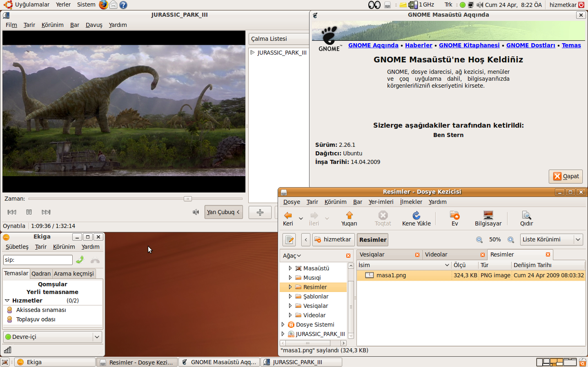Toggle the Yan Çubuq sidebar button
This screenshot has height=367, width=588.
pos(223,212)
